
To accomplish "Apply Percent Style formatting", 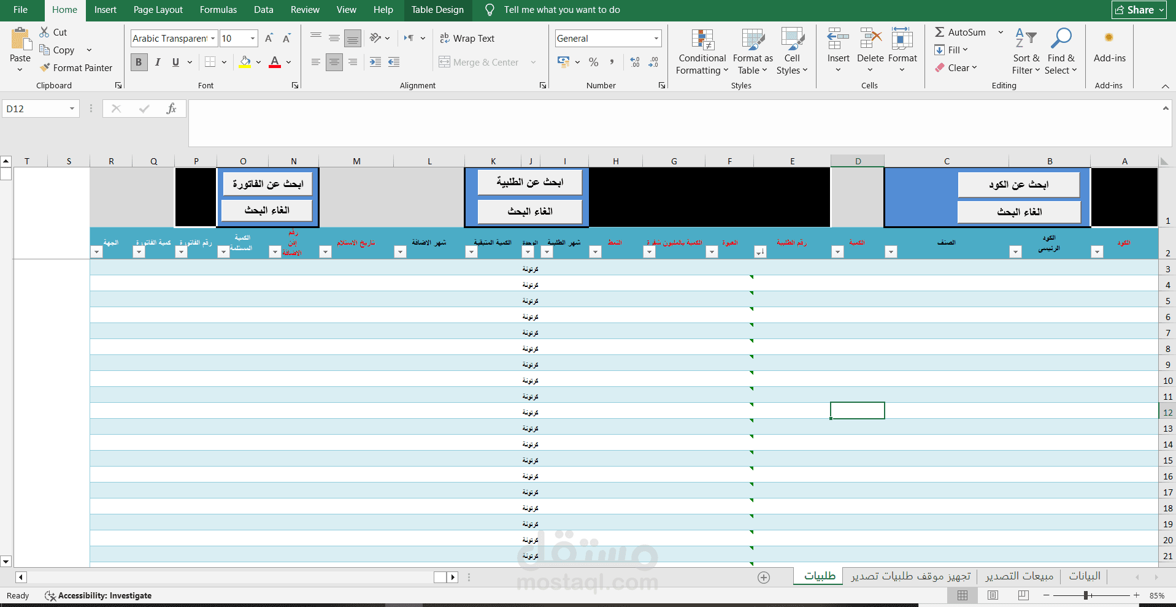I will coord(593,62).
